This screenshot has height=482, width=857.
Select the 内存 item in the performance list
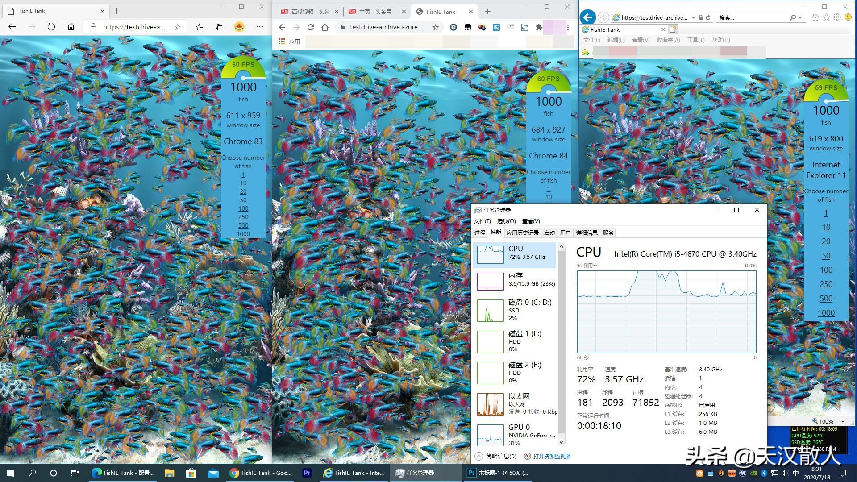pyautogui.click(x=516, y=281)
